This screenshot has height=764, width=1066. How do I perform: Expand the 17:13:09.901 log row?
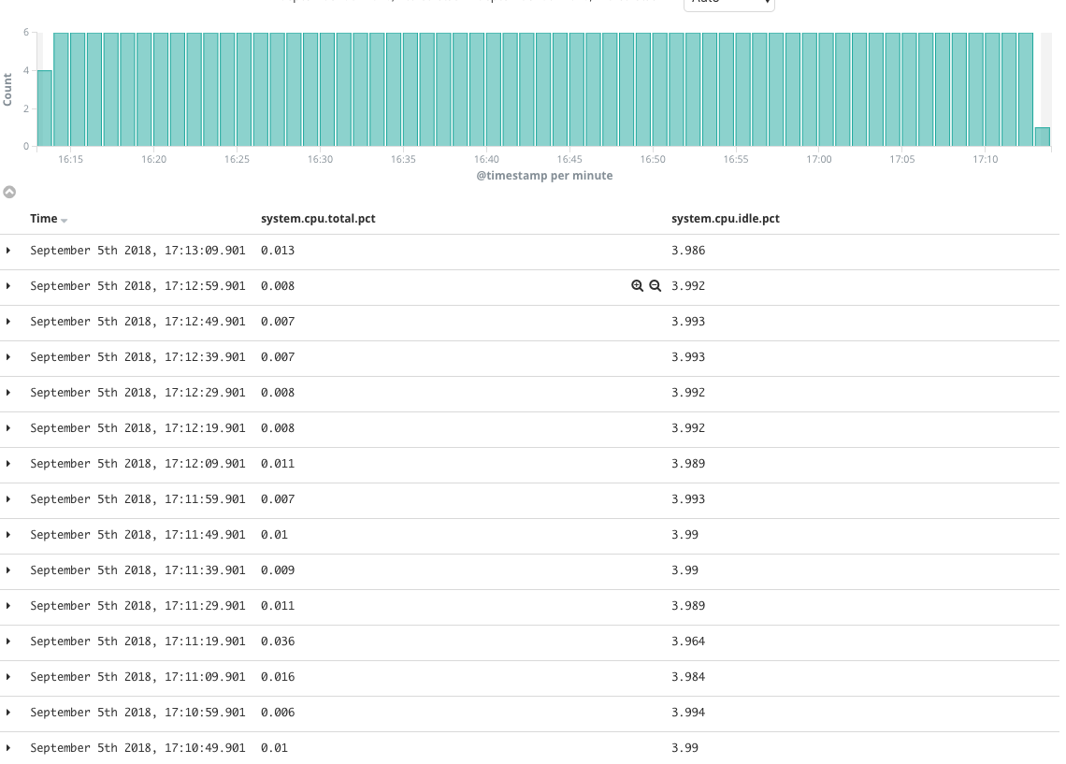(8, 251)
